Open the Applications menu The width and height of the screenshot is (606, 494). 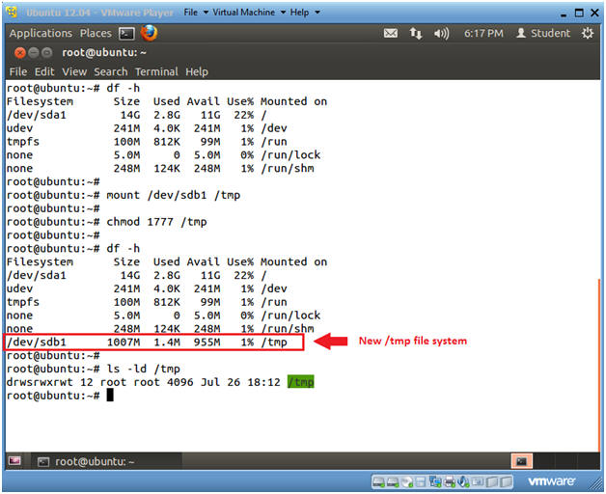click(41, 33)
